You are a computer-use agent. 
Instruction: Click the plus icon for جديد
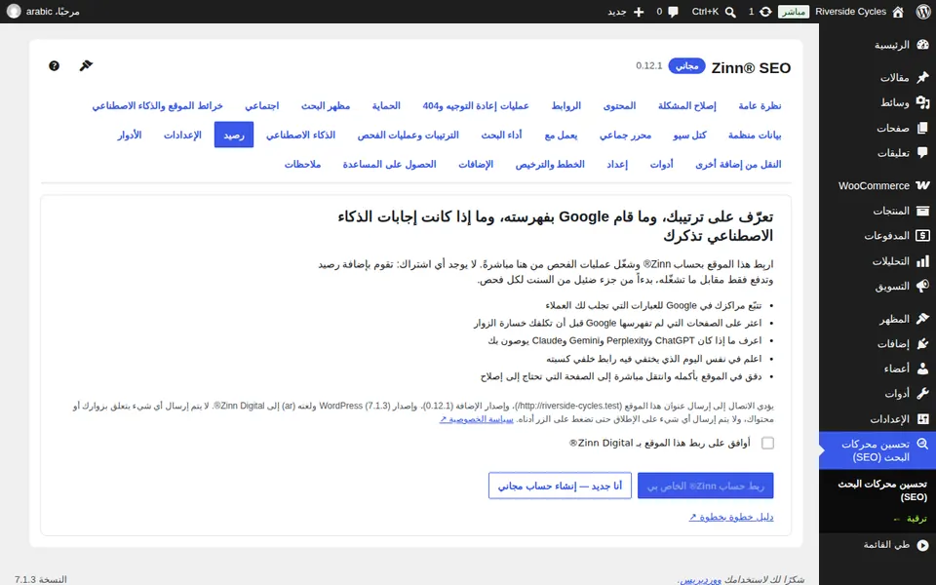[639, 12]
